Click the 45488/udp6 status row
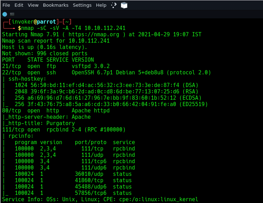 click(x=73, y=187)
